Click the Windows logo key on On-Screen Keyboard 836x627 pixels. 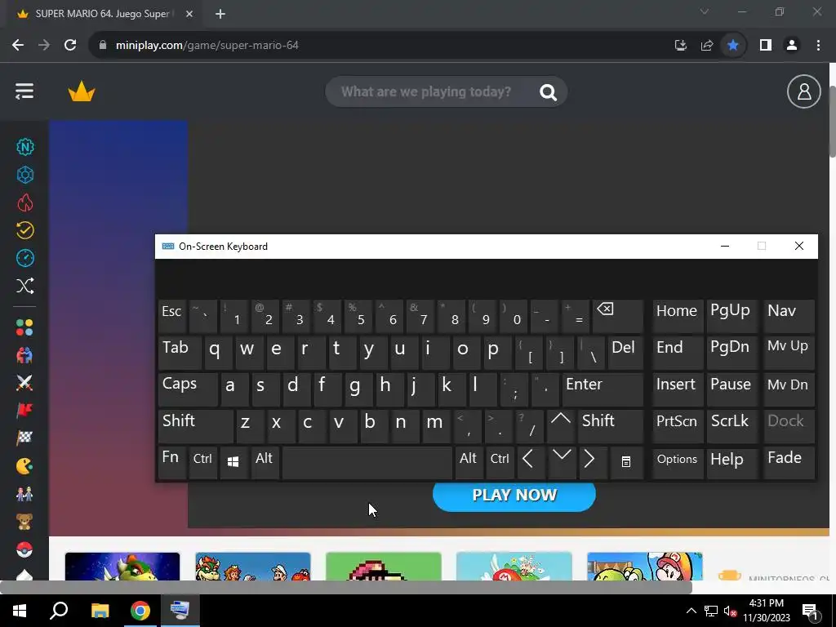pyautogui.click(x=233, y=462)
